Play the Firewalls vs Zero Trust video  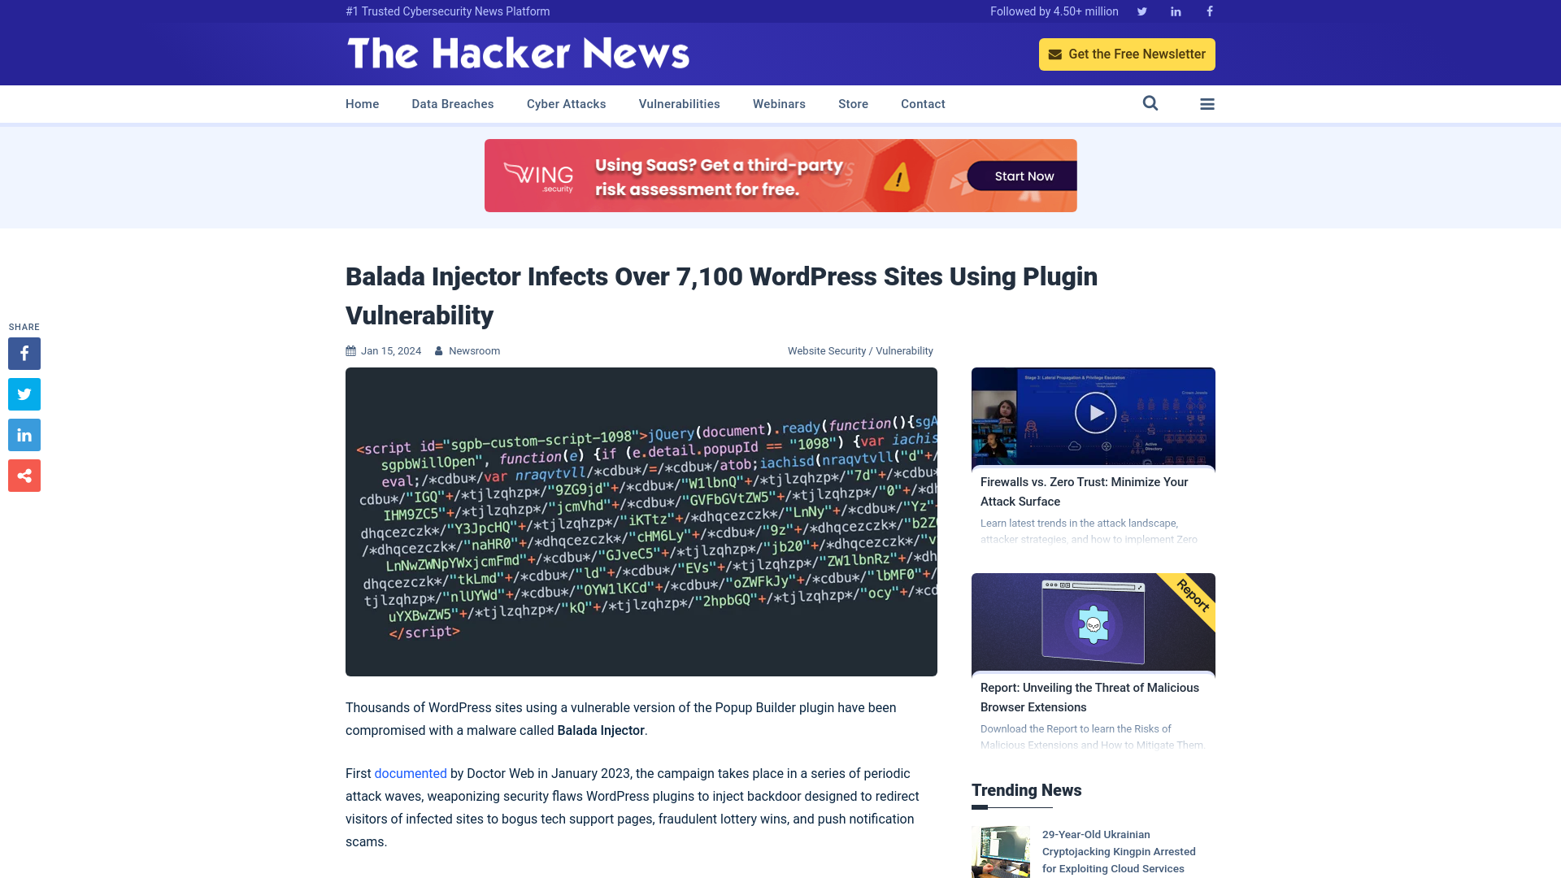coord(1094,413)
